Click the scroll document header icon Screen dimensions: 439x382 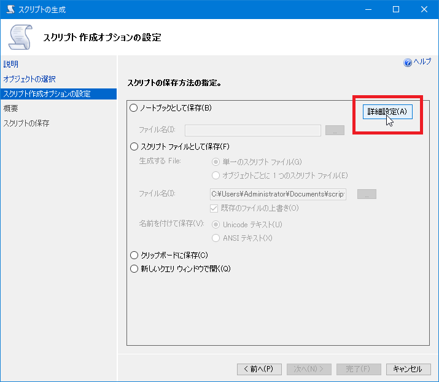pos(20,36)
